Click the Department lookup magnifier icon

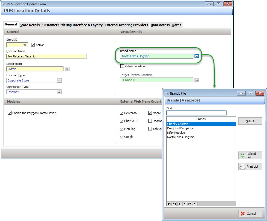click(x=67, y=69)
